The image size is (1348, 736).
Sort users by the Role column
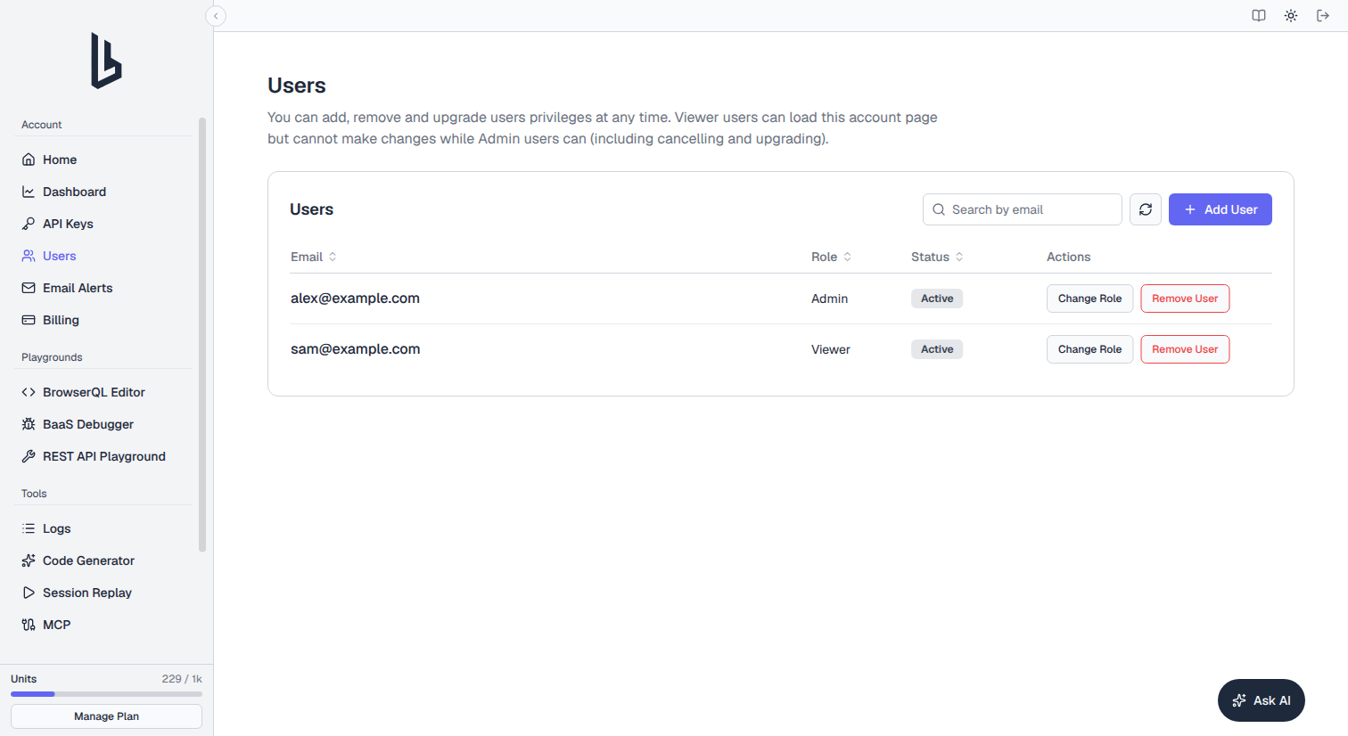831,257
